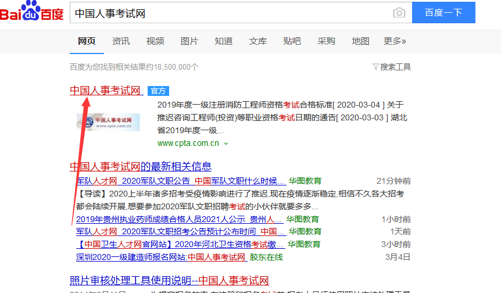Image resolution: width=501 pixels, height=293 pixels.
Task: Open the 采购 tab
Action: coord(326,41)
